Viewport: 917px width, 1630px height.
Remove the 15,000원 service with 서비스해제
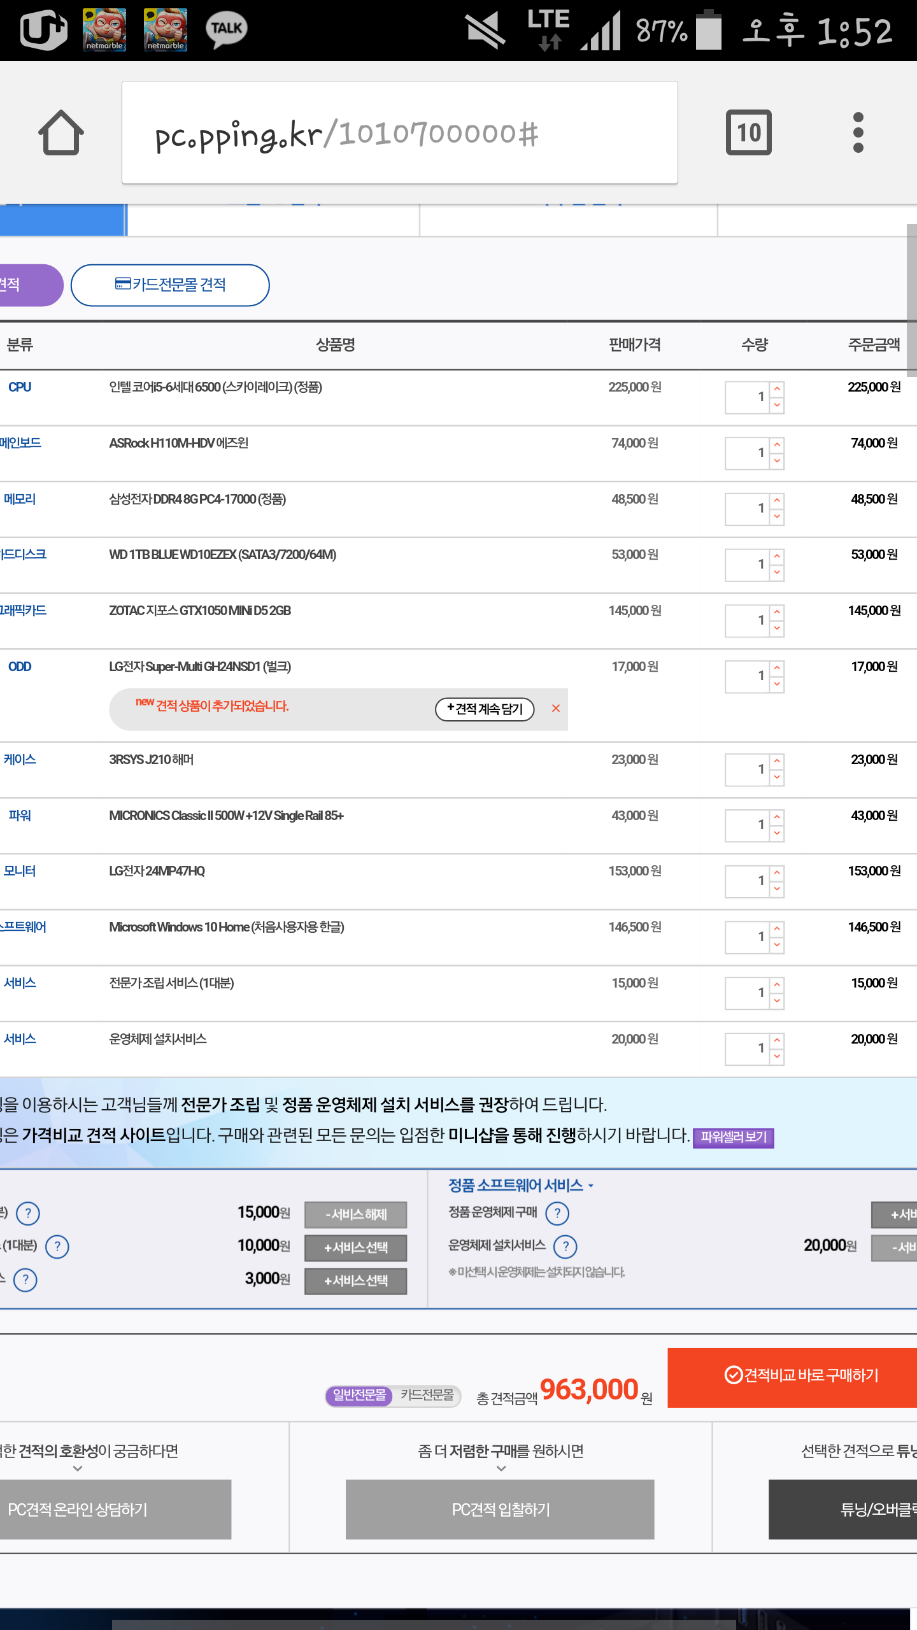point(355,1214)
